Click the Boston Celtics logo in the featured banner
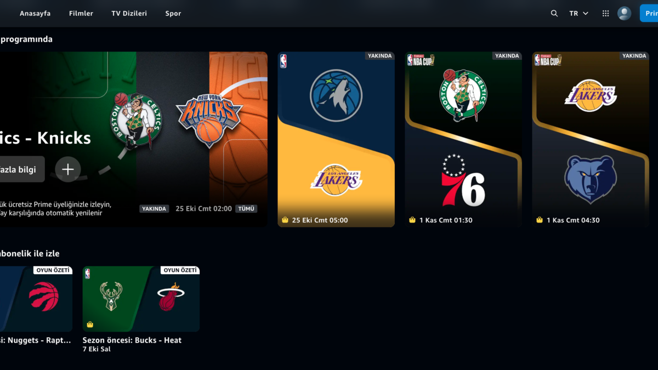 (138, 119)
